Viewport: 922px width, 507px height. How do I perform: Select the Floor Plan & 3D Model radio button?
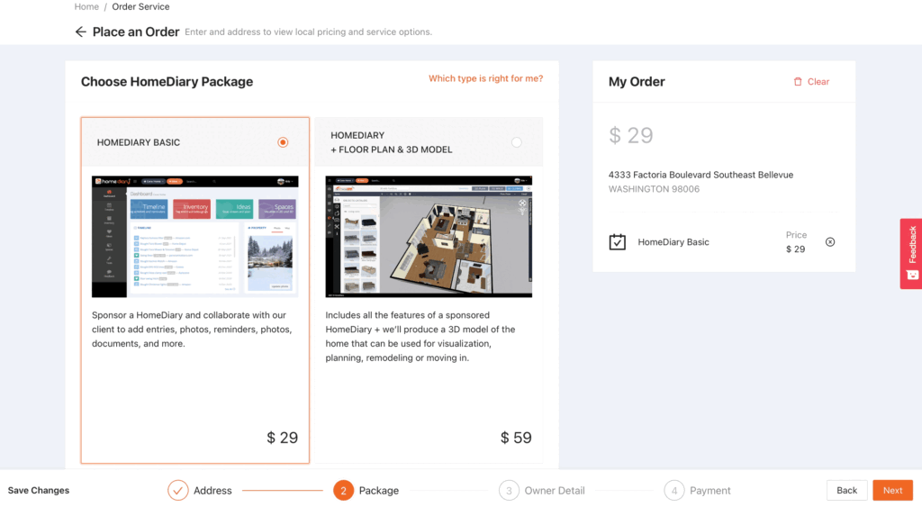pyautogui.click(x=516, y=142)
